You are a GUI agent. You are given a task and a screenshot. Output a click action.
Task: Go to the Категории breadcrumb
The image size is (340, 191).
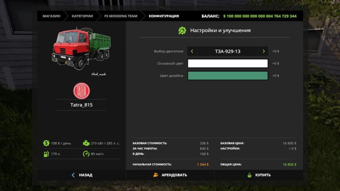pos(82,16)
